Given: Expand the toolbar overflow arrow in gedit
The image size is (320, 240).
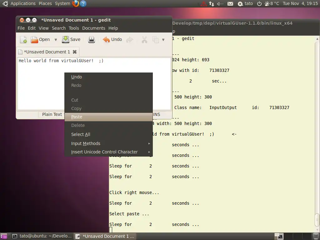Looking at the screenshot, I should click(163, 40).
